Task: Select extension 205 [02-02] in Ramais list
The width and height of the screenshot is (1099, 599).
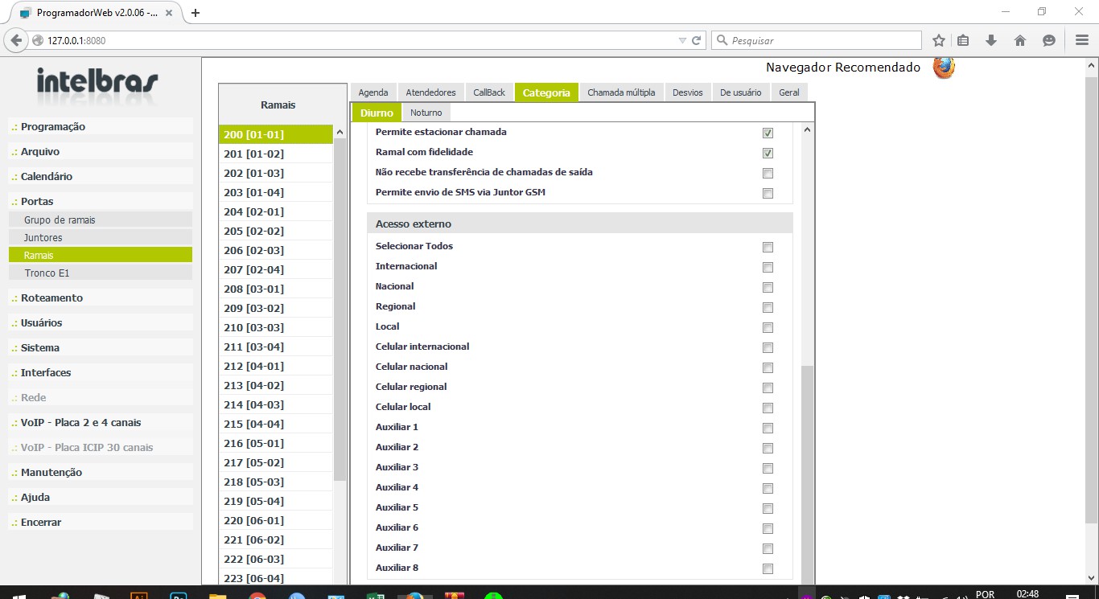Action: coord(253,231)
